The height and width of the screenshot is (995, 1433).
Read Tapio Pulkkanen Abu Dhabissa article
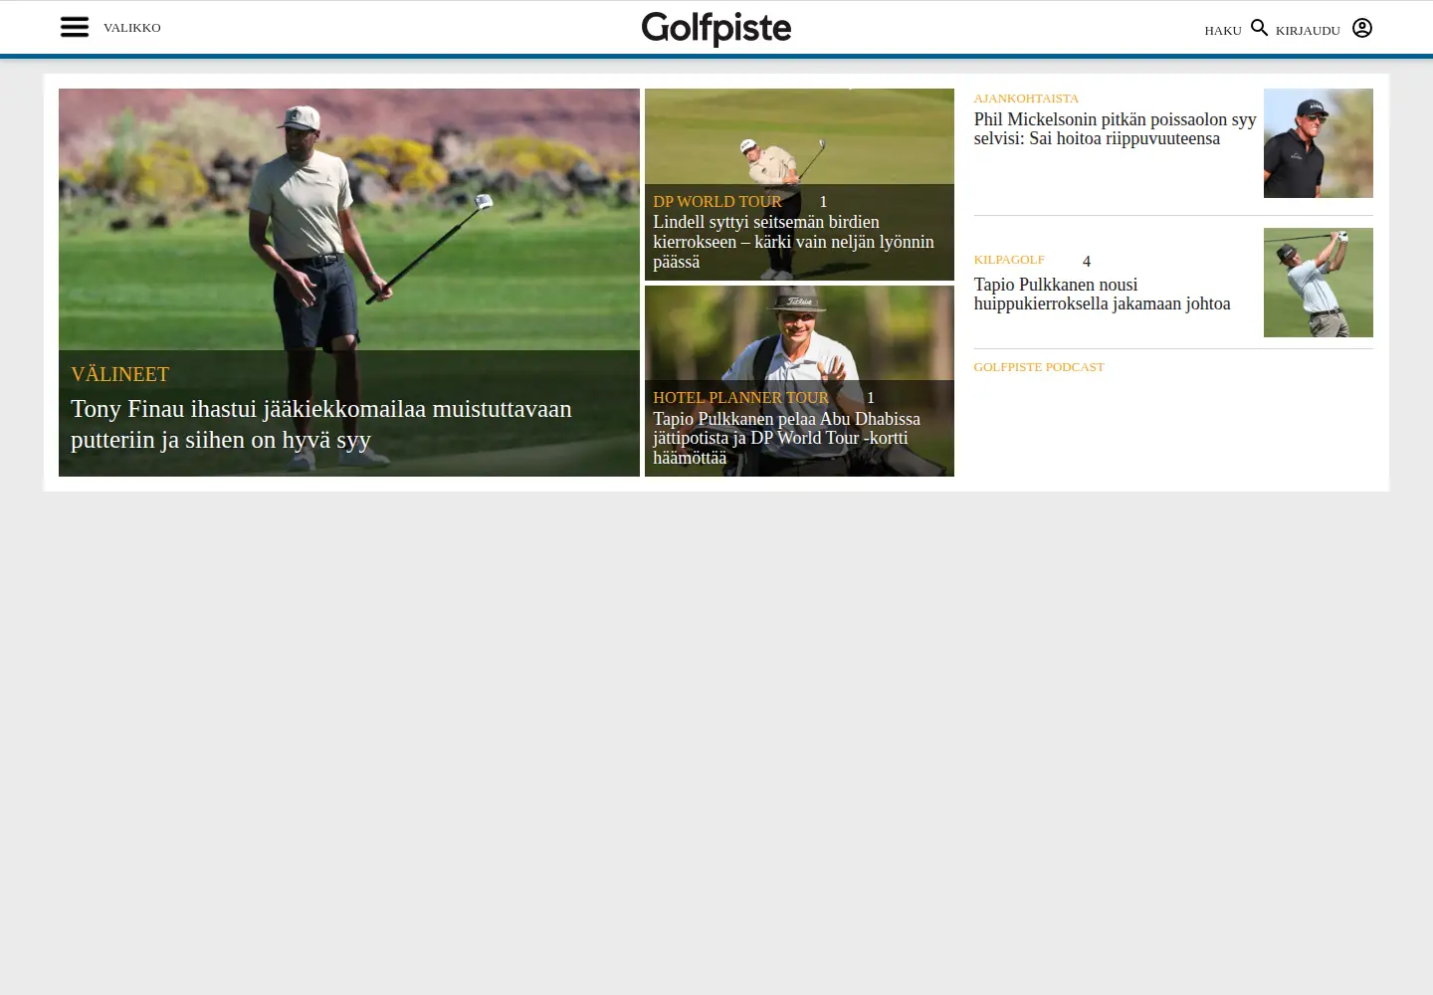pyautogui.click(x=786, y=438)
